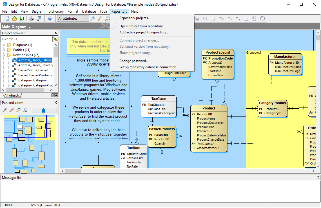Viewport: 321px width, 208px height.
Task: Open the Tools menu
Action: click(x=104, y=12)
